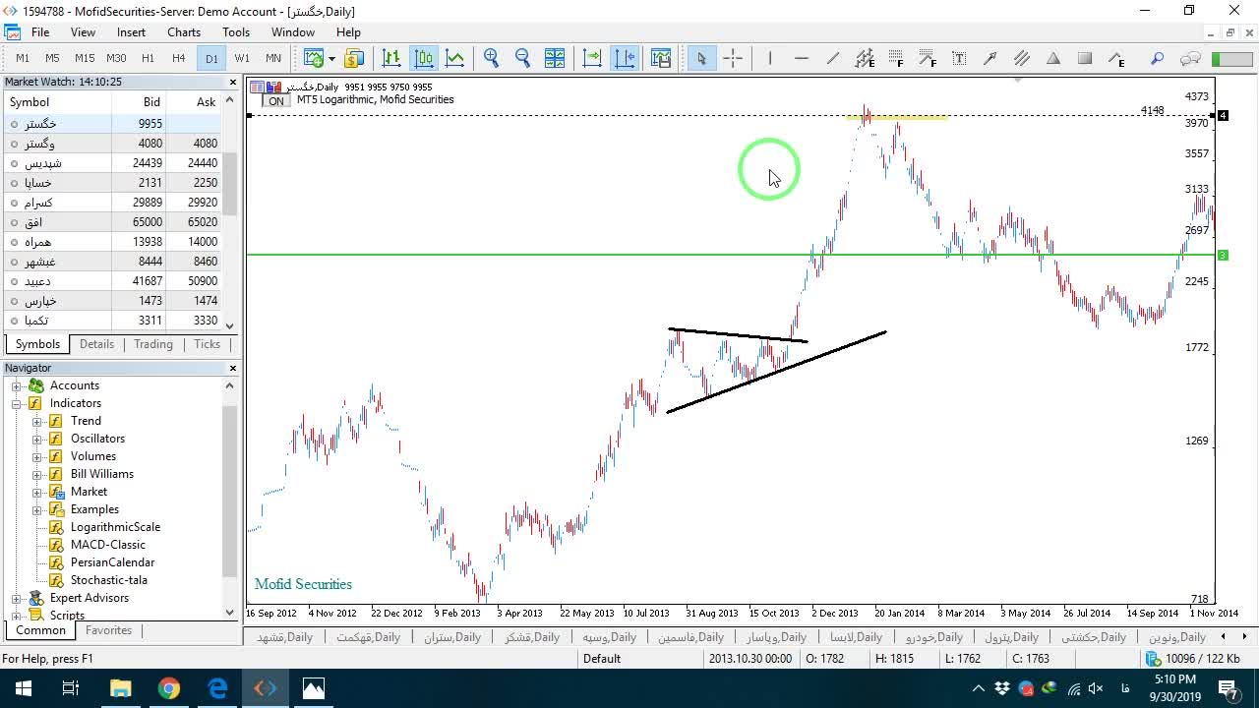Open the chart Templates icon

[x=660, y=58]
